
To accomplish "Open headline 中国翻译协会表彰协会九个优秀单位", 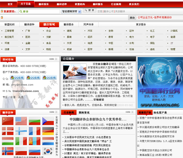I will pyautogui.click(x=98, y=119).
